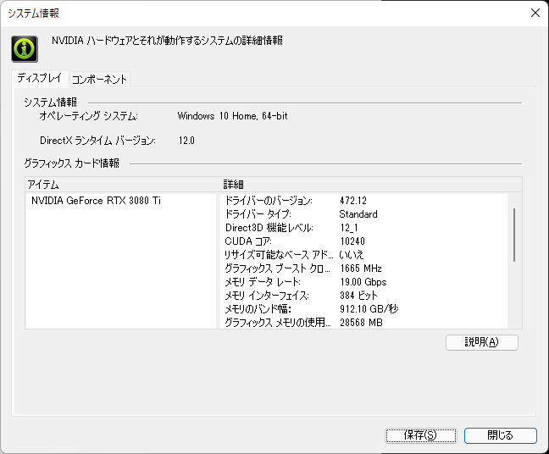Click the アイテム column header

43,185
